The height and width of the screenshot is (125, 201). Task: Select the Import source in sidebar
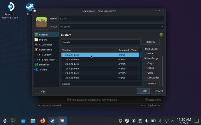(x=47, y=39)
